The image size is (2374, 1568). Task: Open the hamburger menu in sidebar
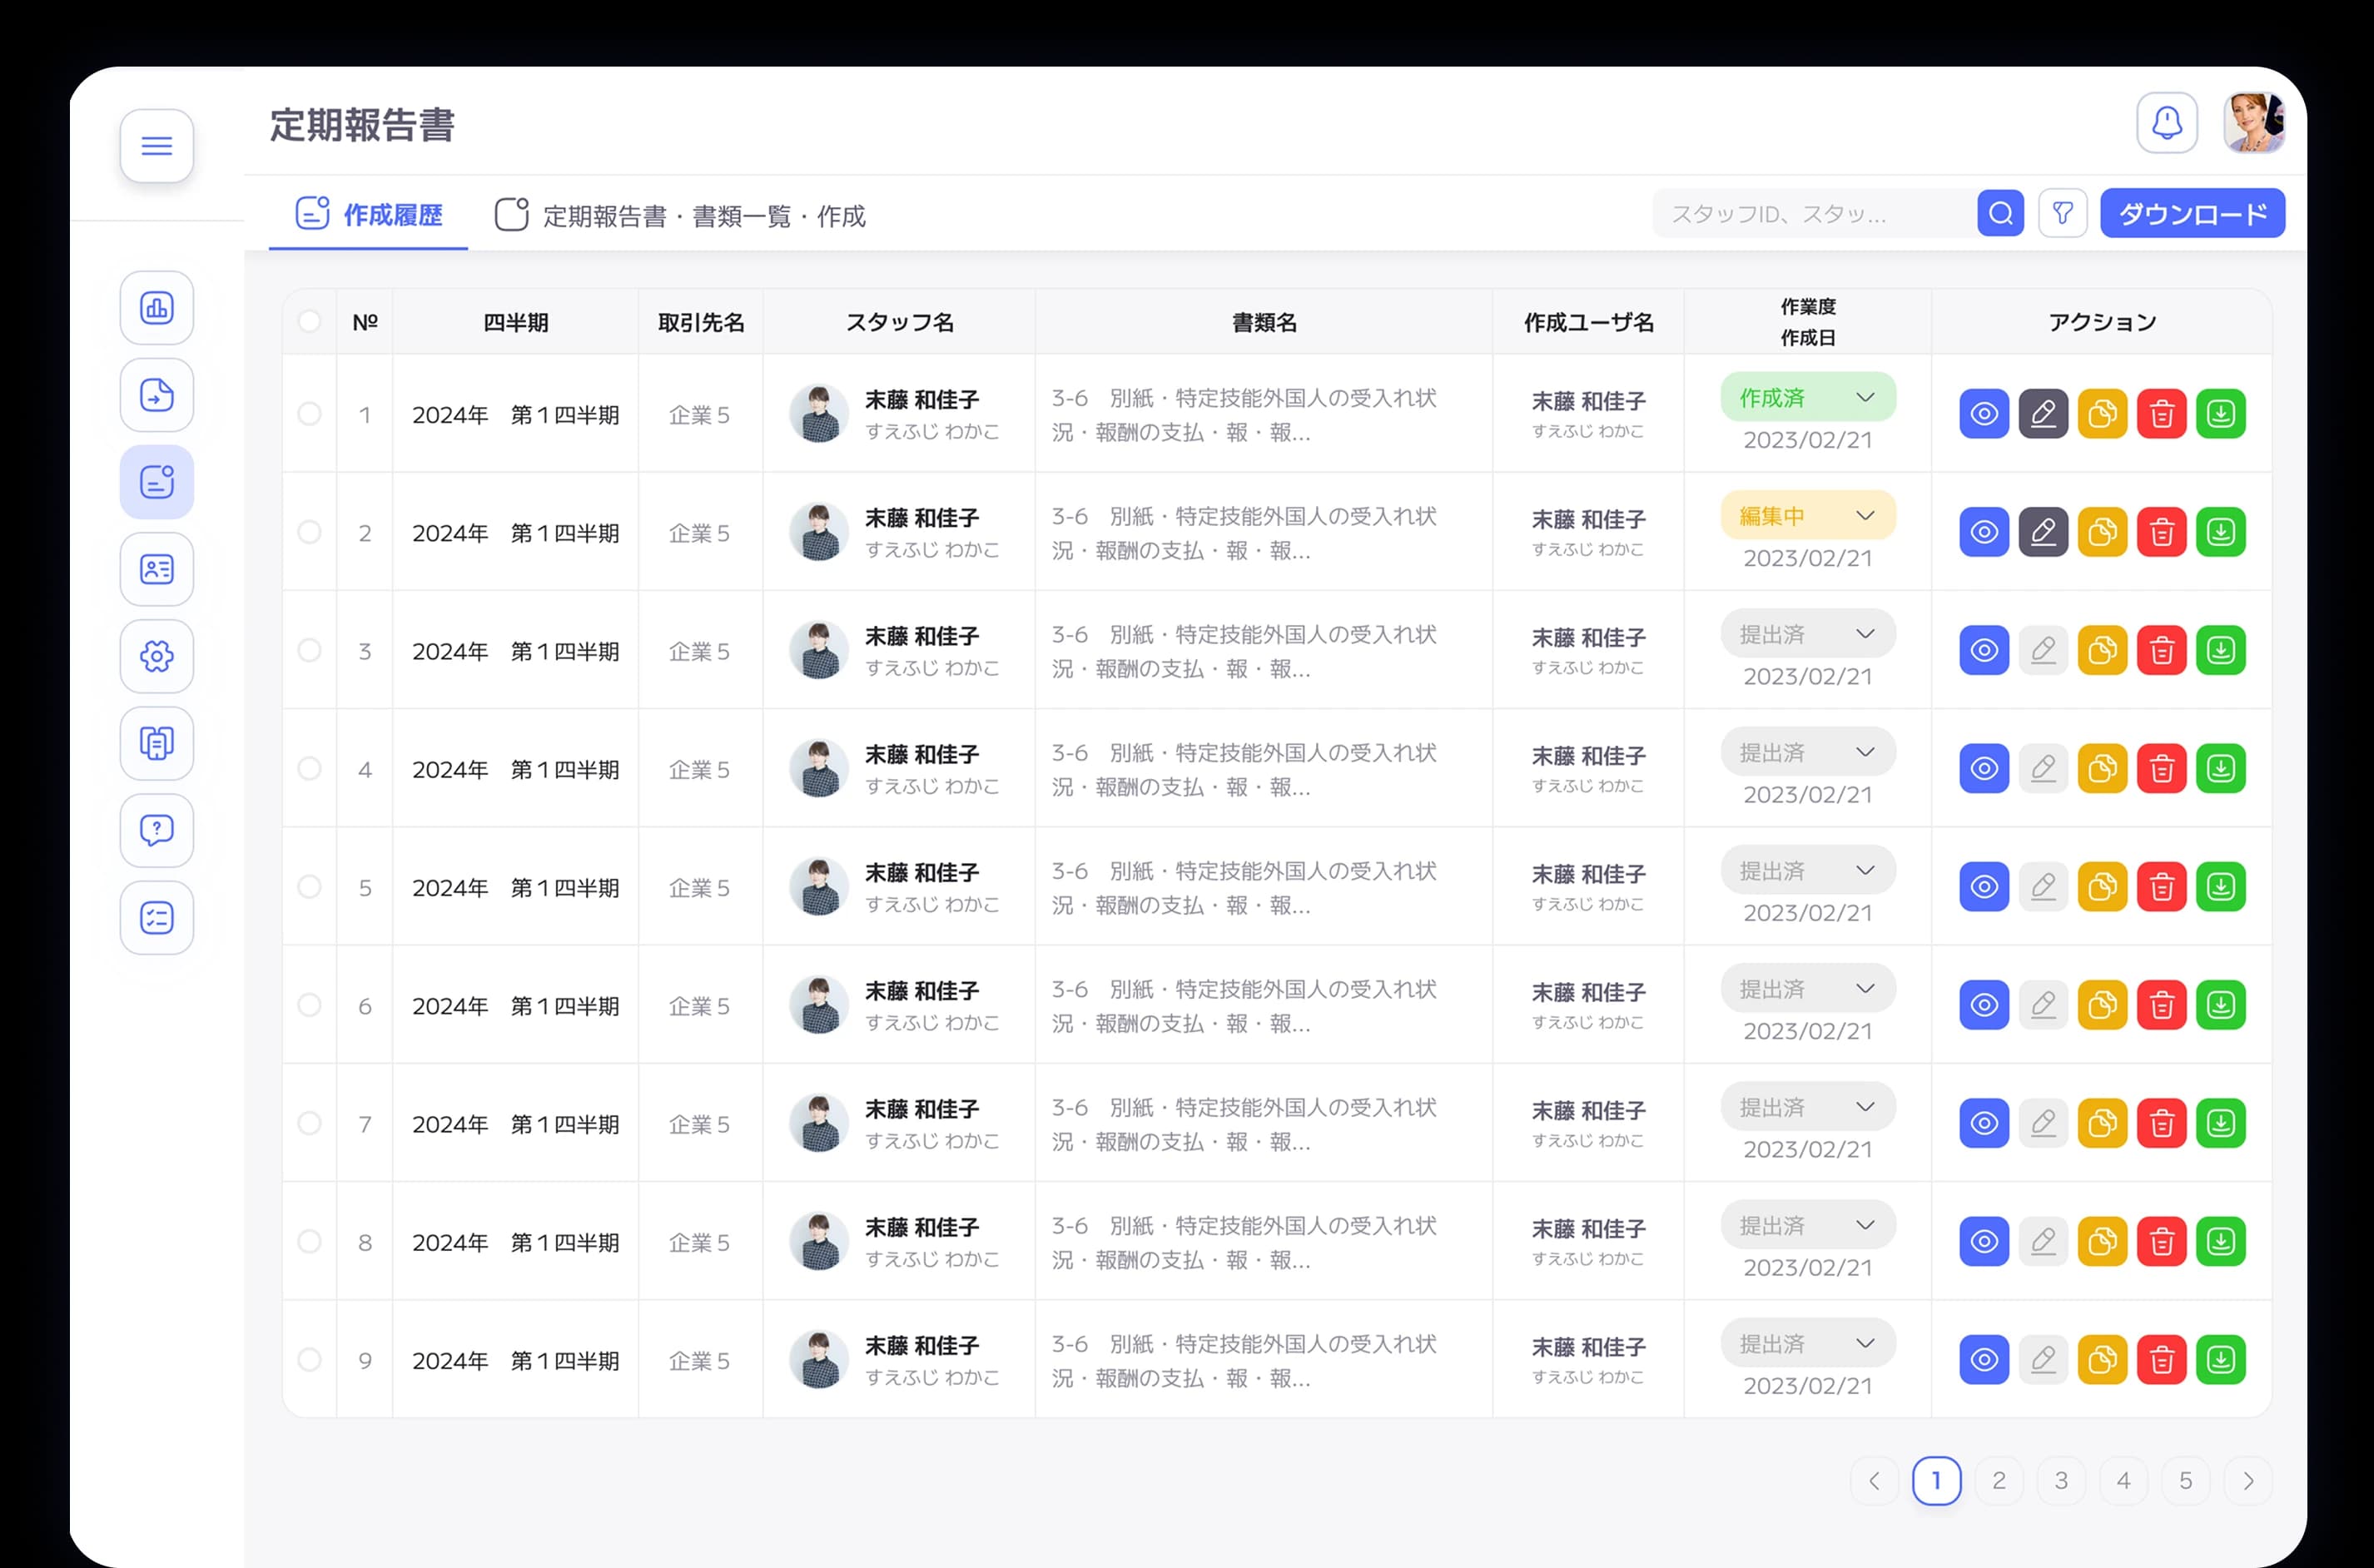click(157, 146)
